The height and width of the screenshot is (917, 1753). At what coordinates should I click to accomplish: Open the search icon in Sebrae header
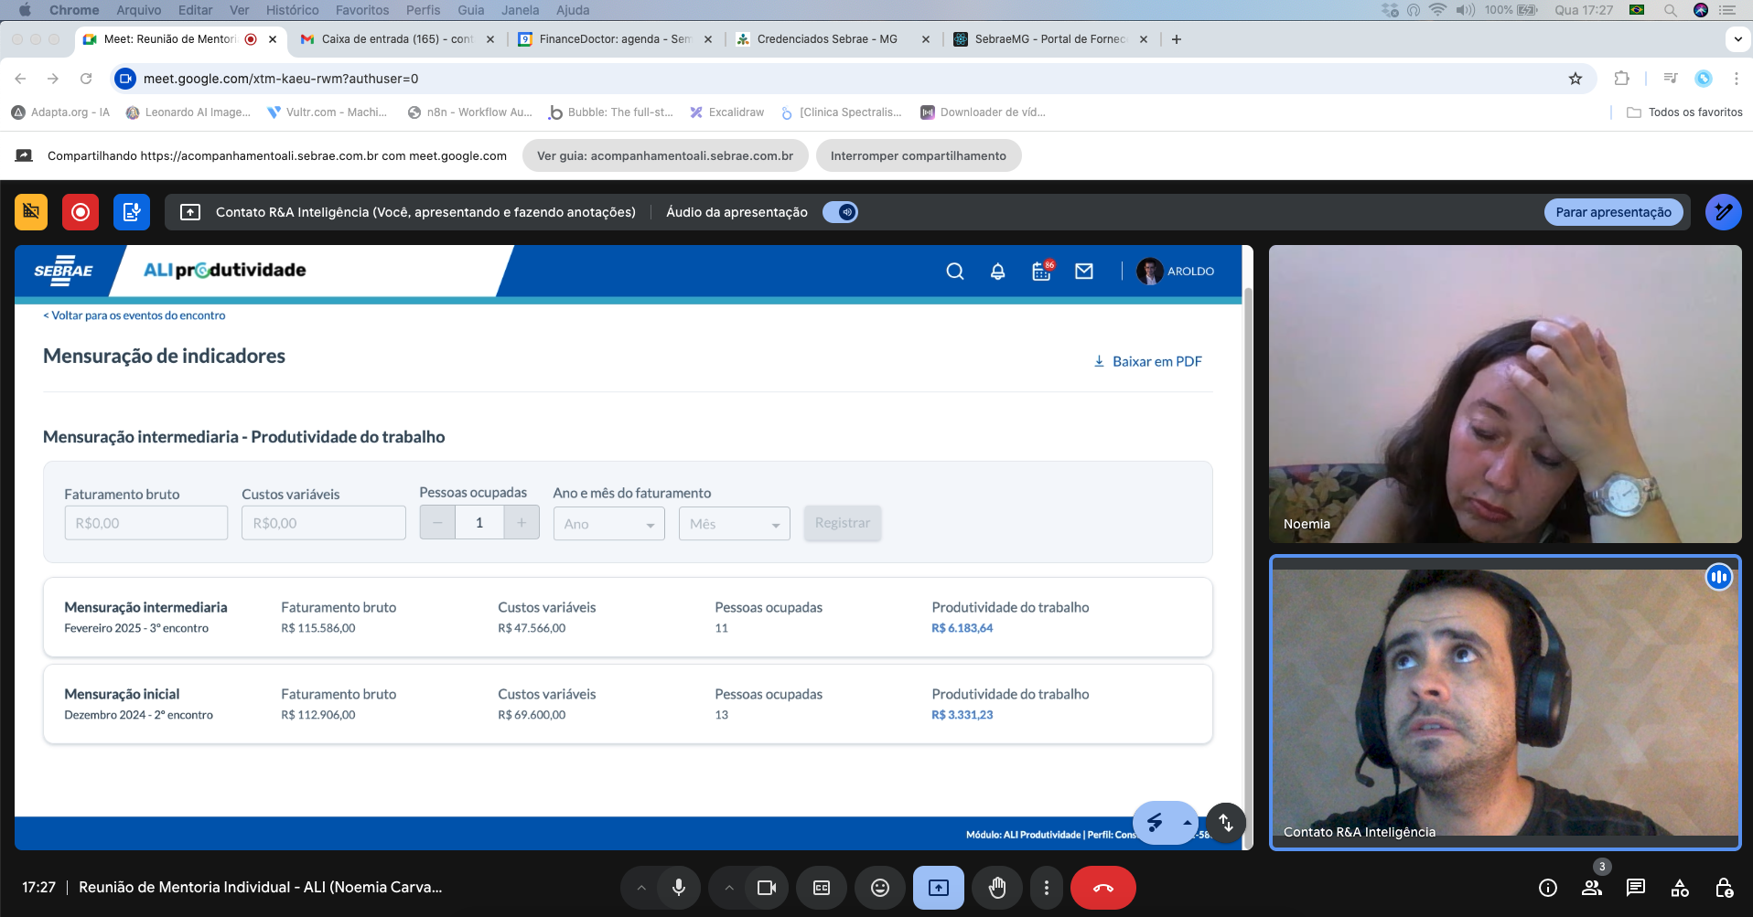(x=954, y=272)
